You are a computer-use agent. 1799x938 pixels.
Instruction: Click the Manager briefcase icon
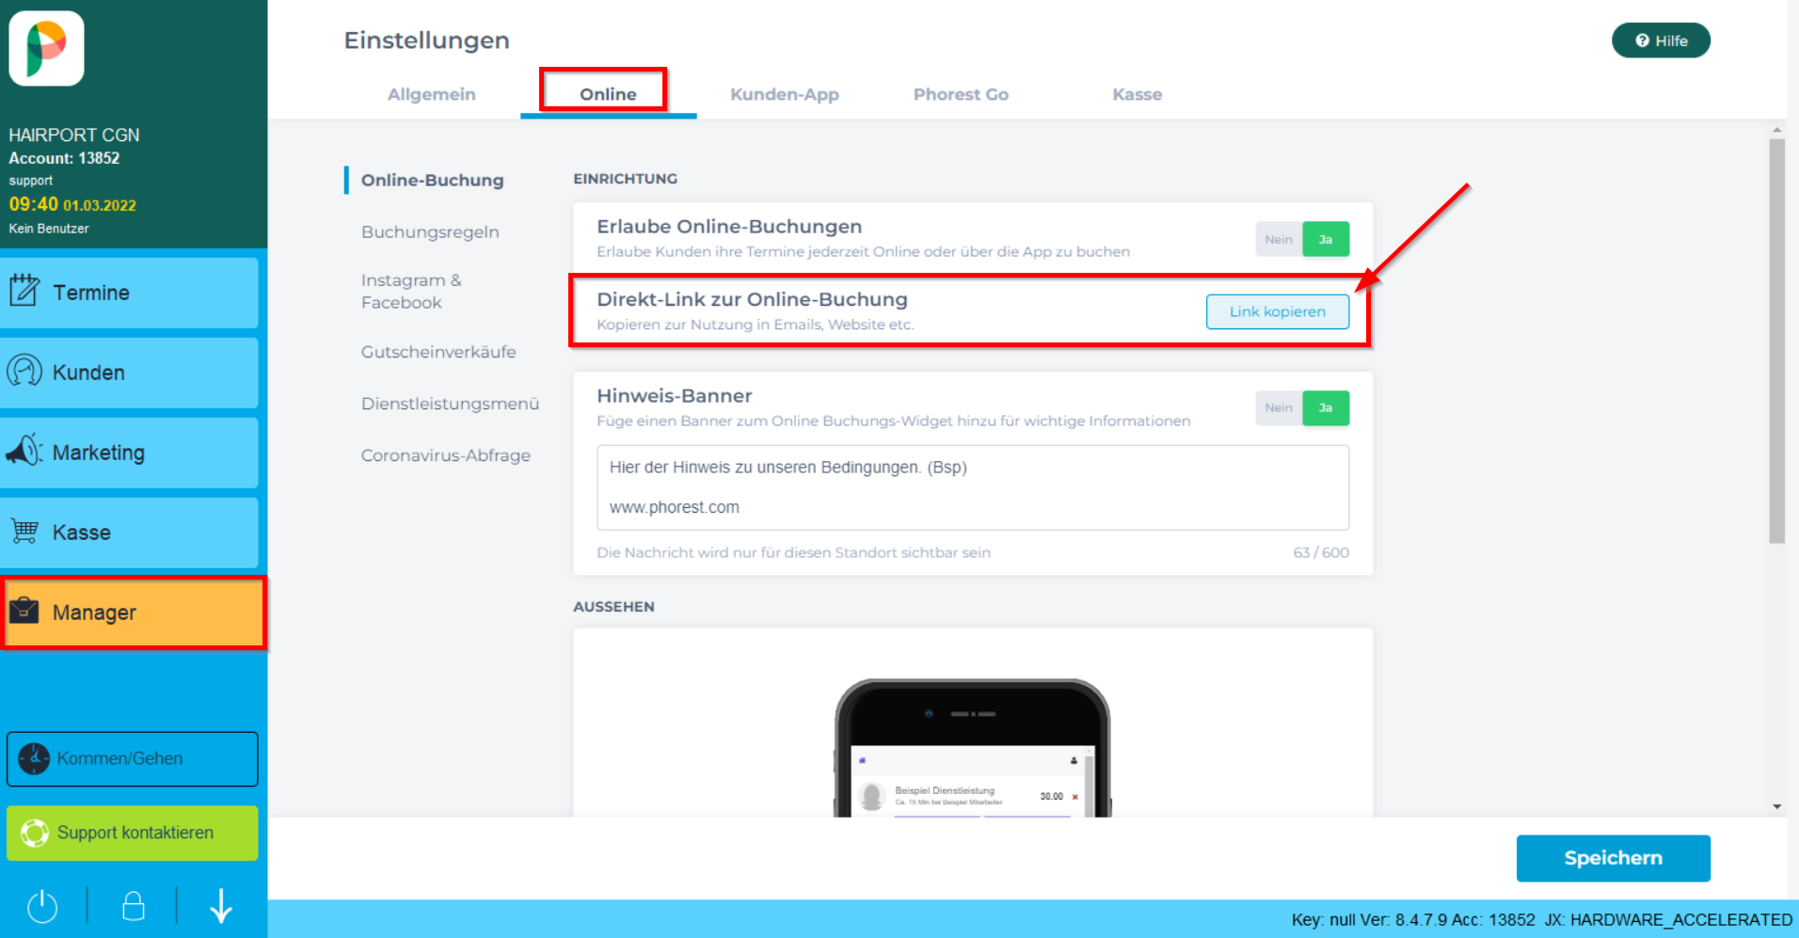tap(24, 612)
